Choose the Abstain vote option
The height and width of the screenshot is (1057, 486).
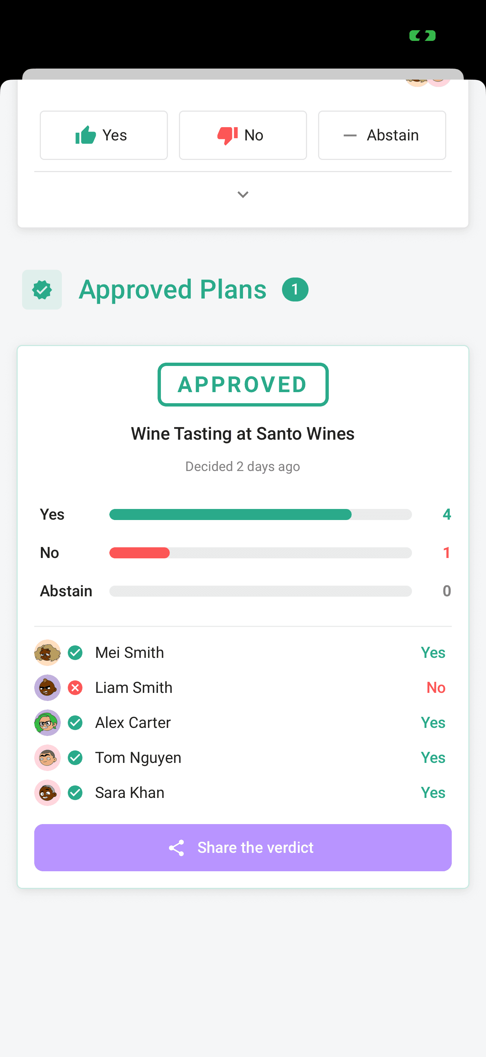[x=382, y=135]
